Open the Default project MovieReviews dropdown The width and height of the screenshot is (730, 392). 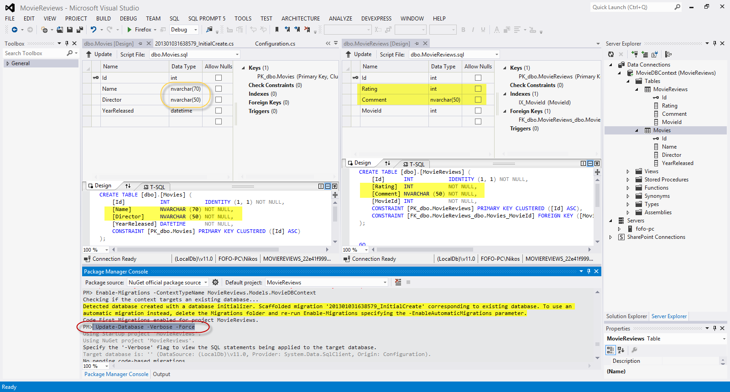(385, 282)
